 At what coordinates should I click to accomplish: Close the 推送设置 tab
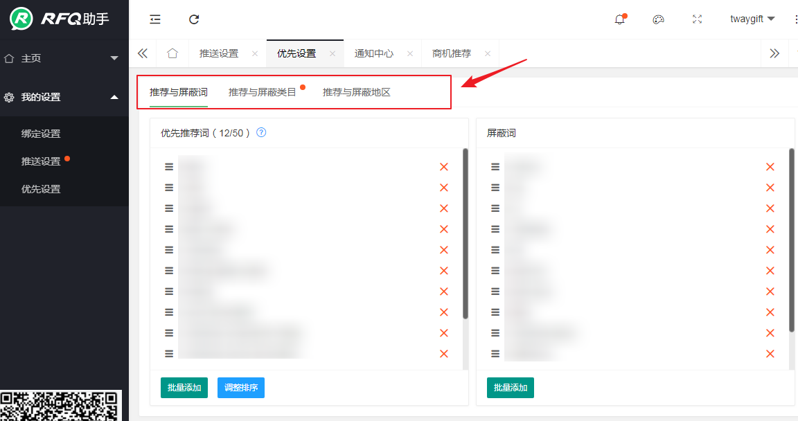[x=255, y=53]
